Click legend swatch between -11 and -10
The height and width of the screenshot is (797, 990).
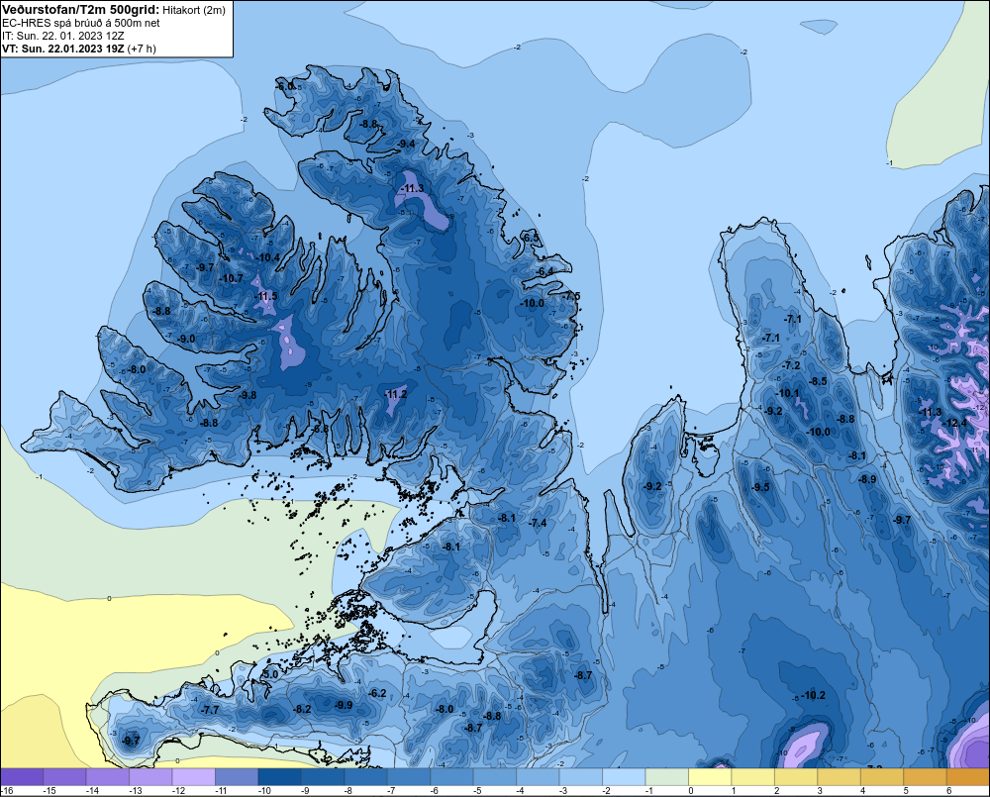coord(237,777)
